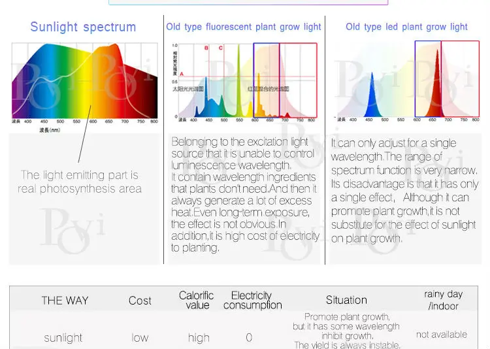490x349 pixels.
Task: Click the Sunlight spectrum heading
Action: (x=83, y=27)
